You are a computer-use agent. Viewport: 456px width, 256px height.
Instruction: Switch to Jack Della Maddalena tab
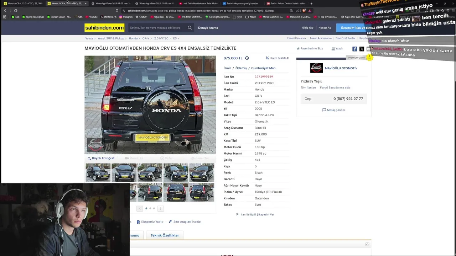pos(198,4)
